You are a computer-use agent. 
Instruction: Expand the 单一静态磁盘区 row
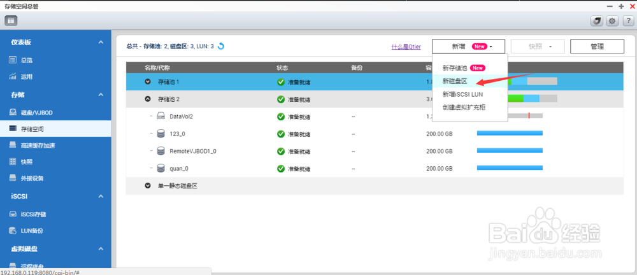coord(148,186)
